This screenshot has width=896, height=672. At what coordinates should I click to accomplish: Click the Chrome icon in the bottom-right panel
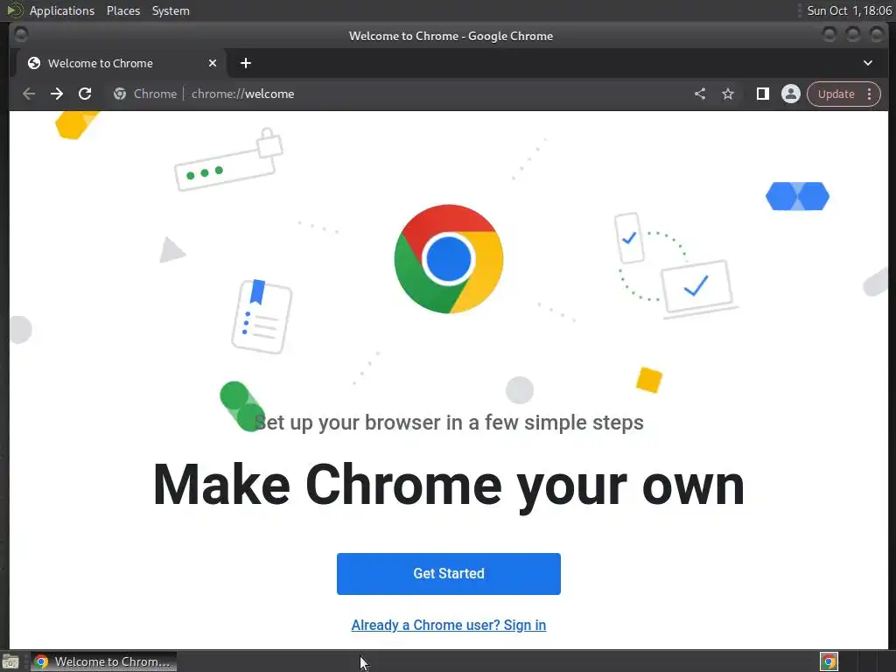tap(829, 661)
